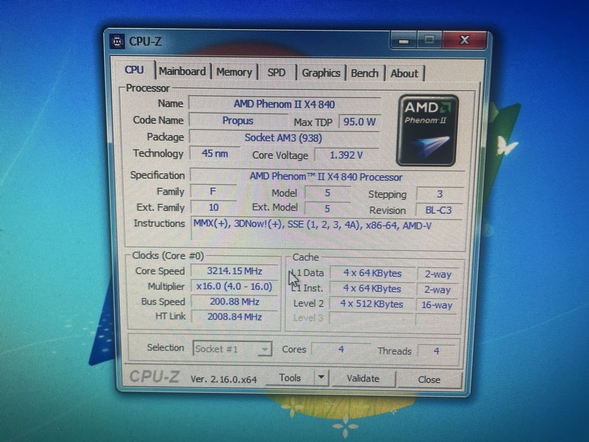This screenshot has width=589, height=442.
Task: Click the Name field AMD Phenom II X4 840
Action: (284, 104)
